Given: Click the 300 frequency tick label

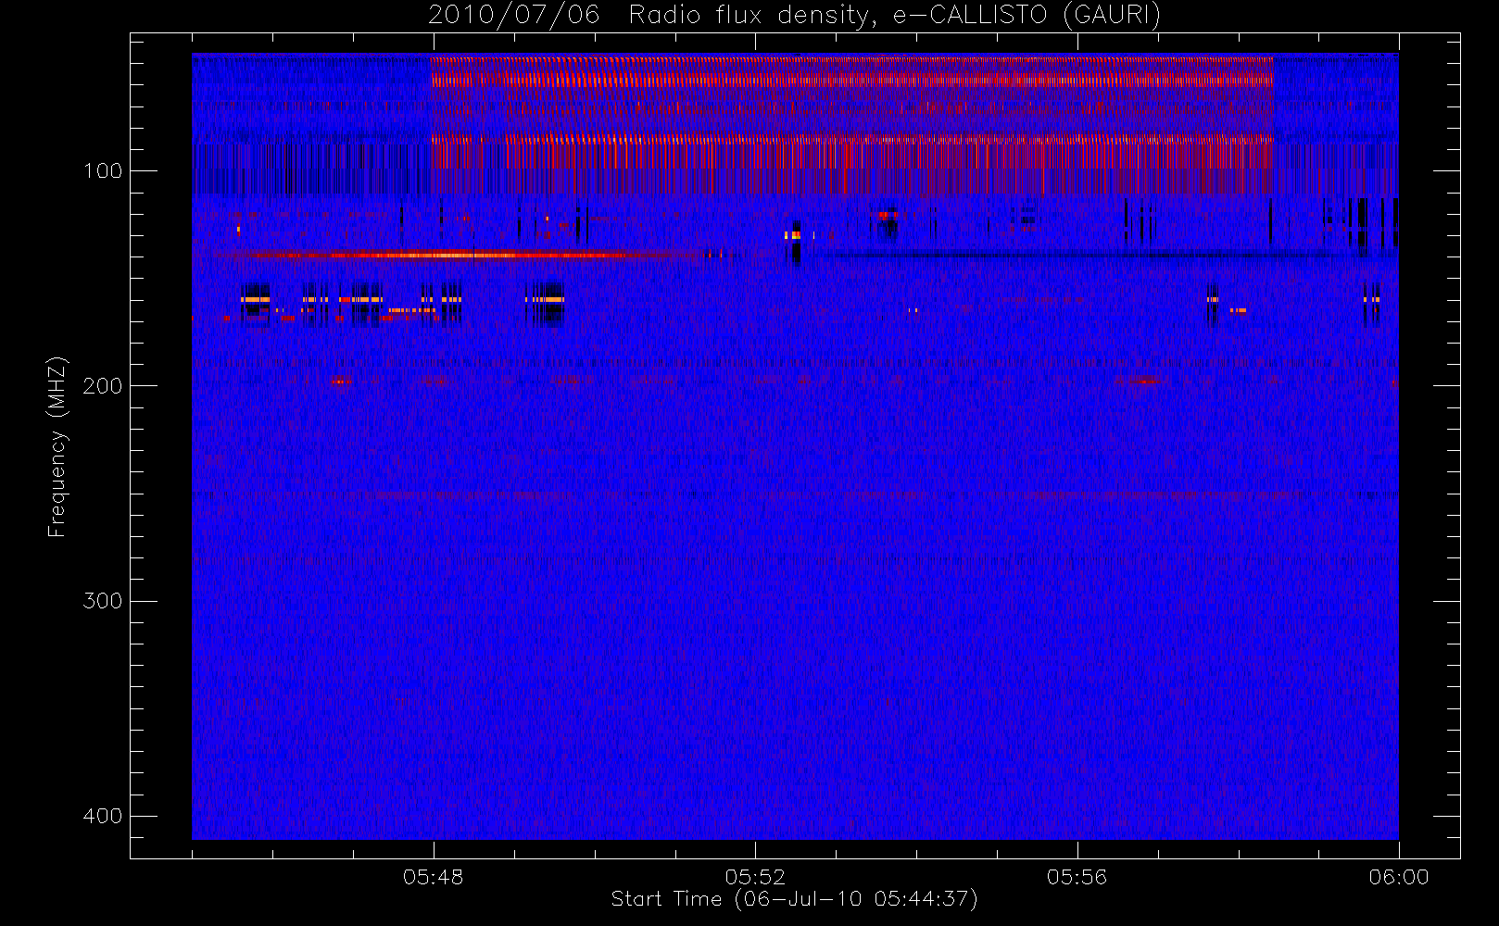Looking at the screenshot, I should point(102,601).
